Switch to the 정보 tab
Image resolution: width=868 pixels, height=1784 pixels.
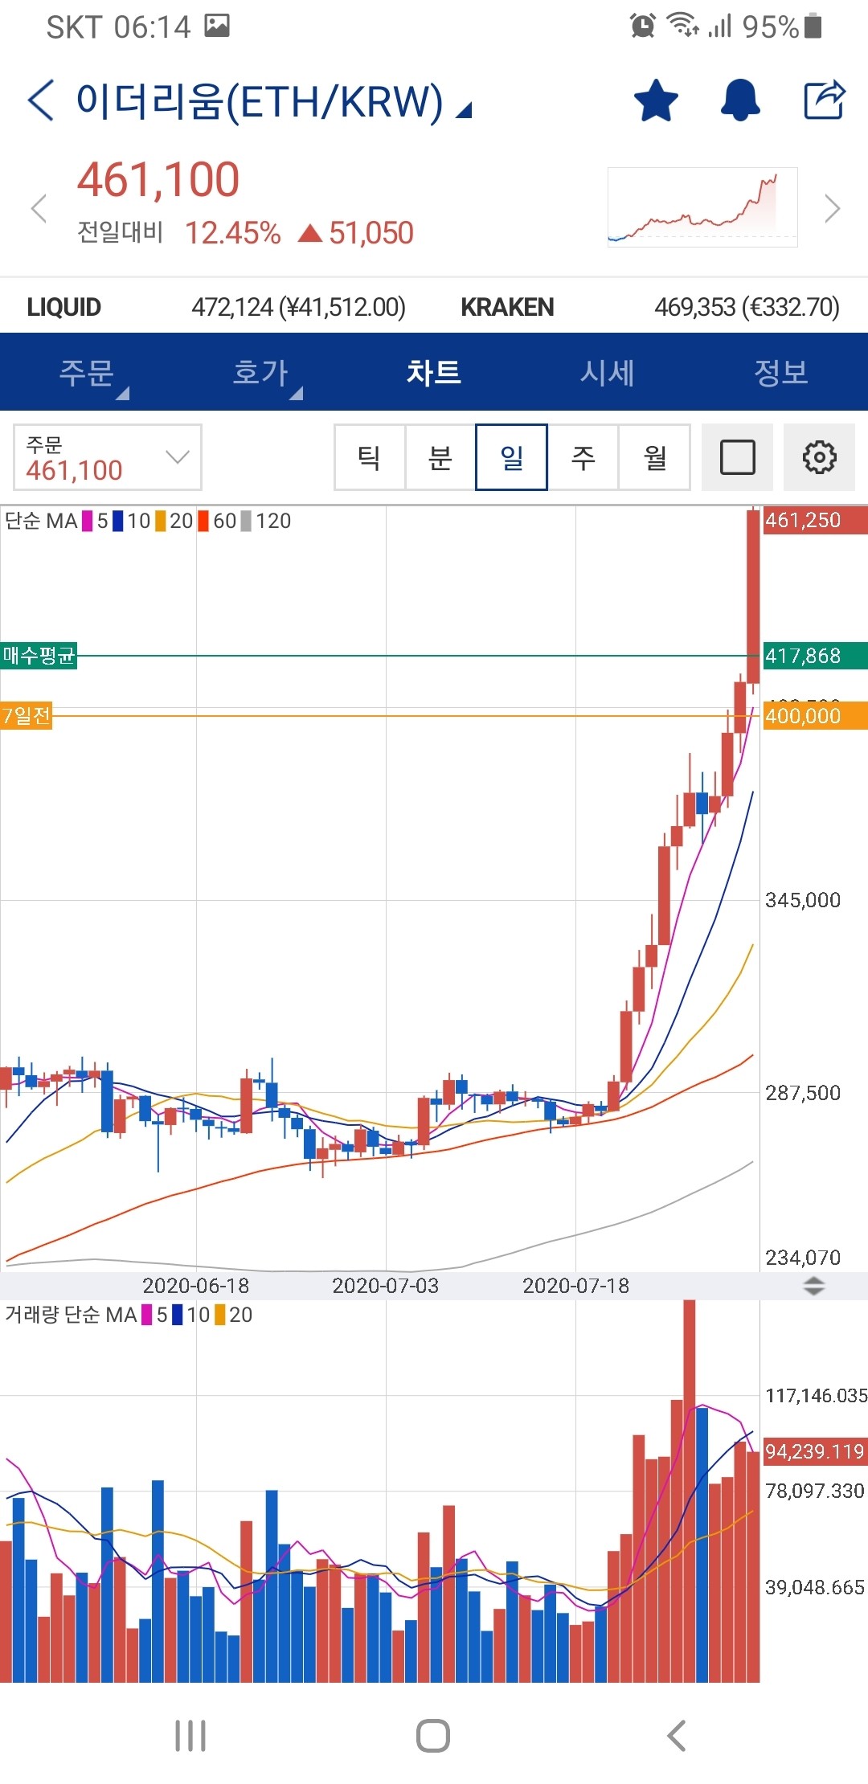click(780, 372)
